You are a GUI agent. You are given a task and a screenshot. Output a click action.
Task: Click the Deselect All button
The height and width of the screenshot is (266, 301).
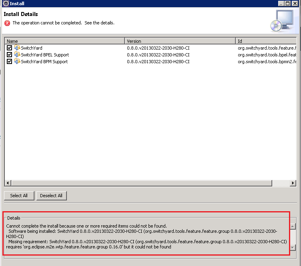(51, 196)
